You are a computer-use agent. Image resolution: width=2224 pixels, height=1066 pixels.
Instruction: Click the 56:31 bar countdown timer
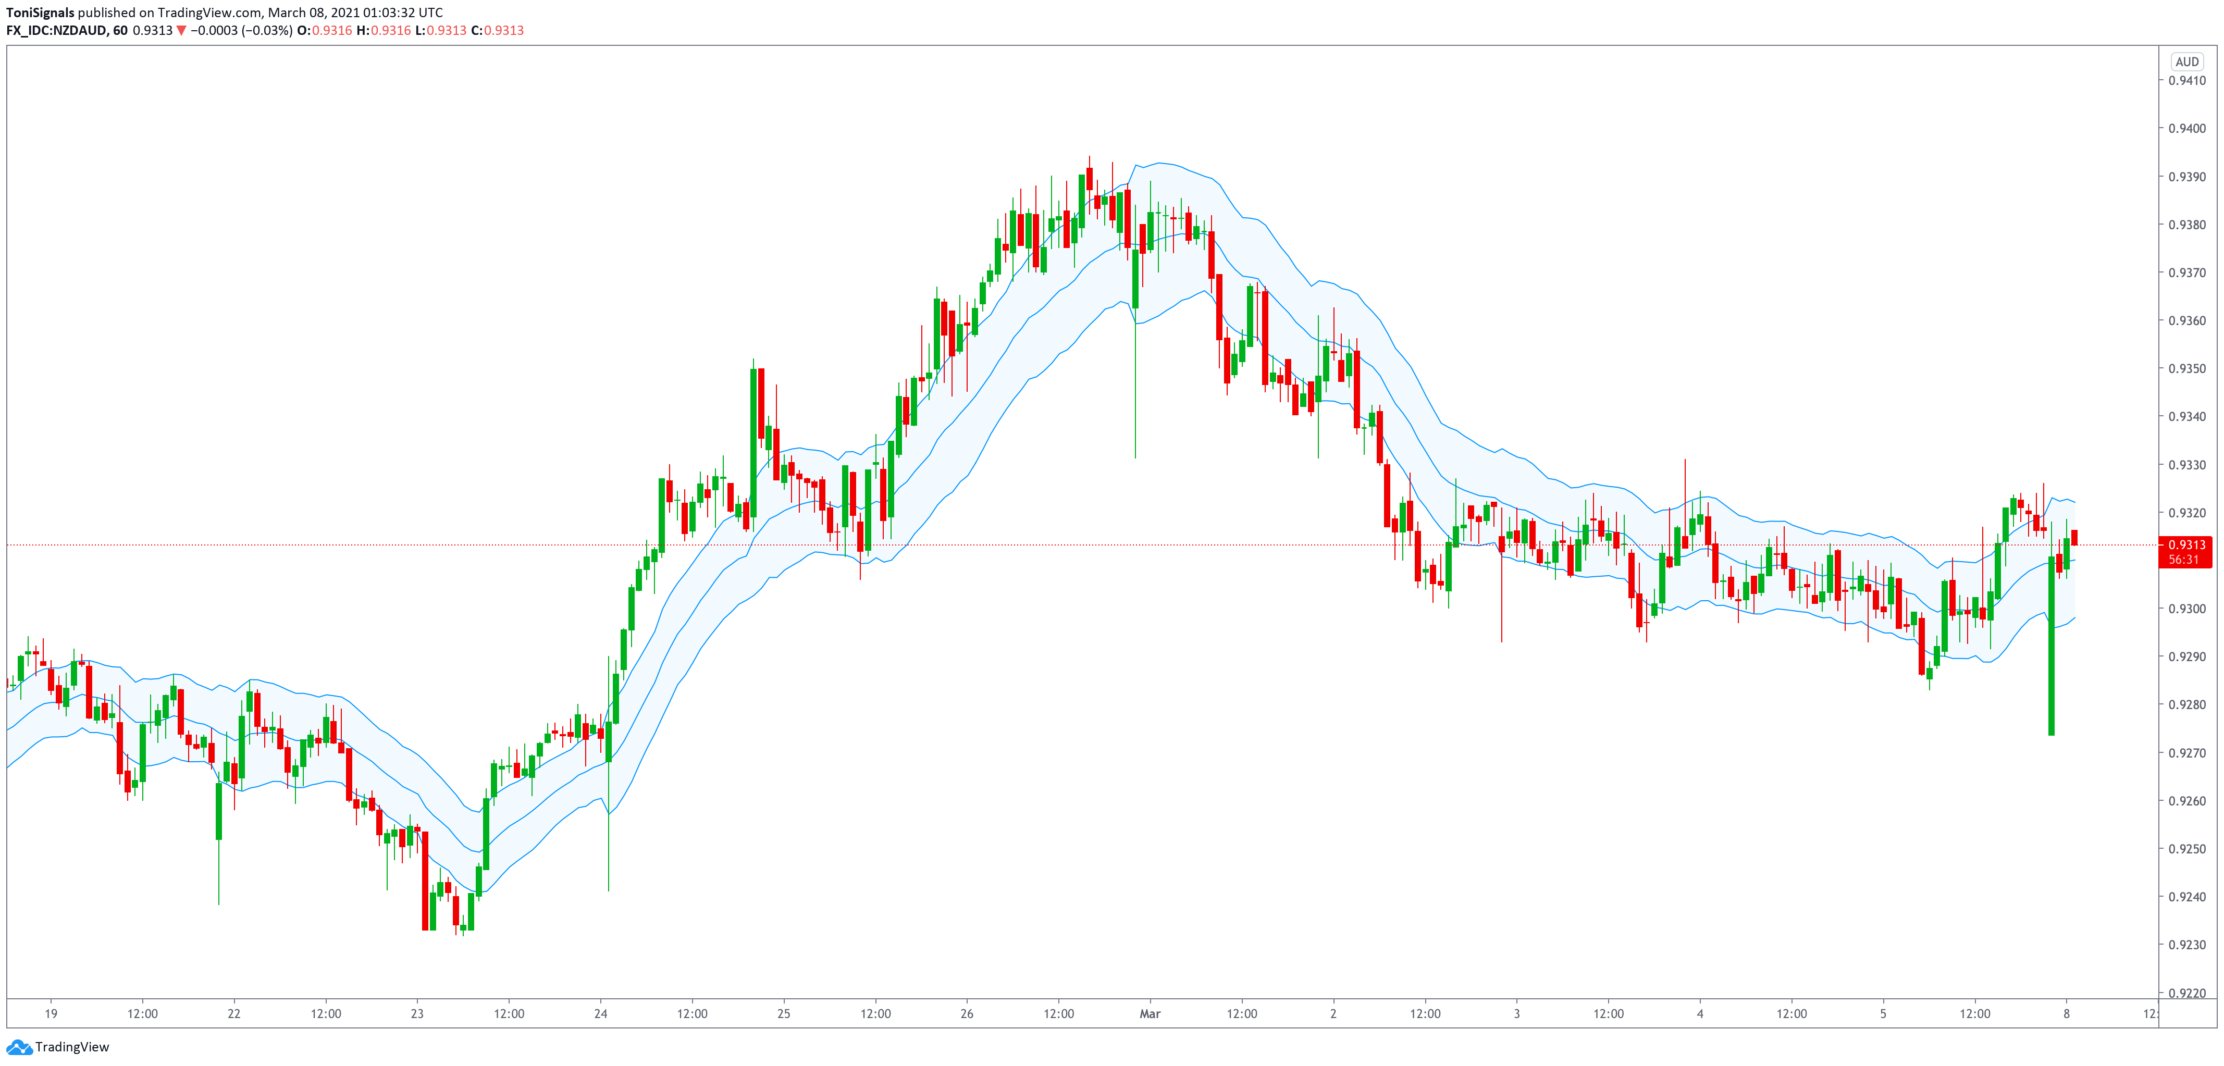2183,560
